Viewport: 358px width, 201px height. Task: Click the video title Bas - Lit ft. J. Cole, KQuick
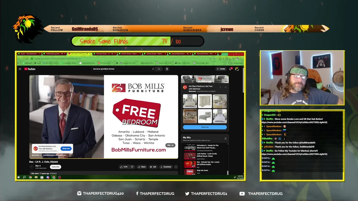44,162
